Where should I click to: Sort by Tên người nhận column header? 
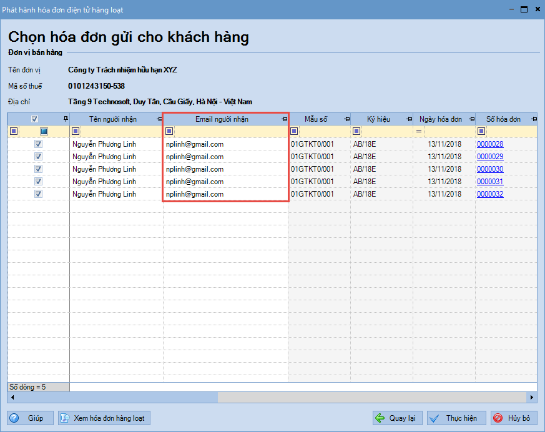click(x=113, y=119)
